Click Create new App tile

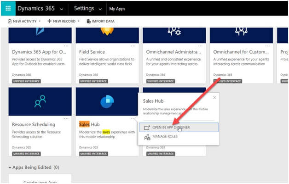40,178
